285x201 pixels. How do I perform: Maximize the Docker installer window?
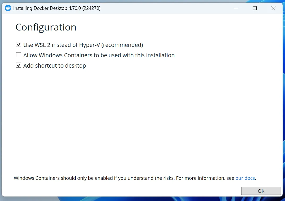255,8
